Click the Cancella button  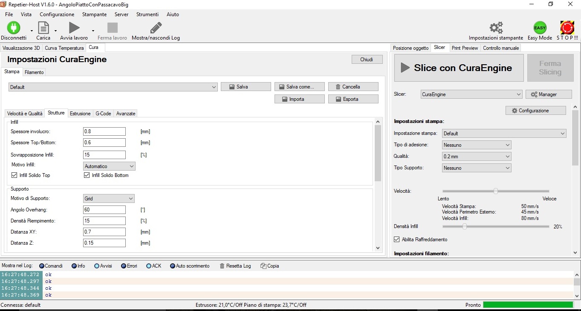(x=353, y=87)
